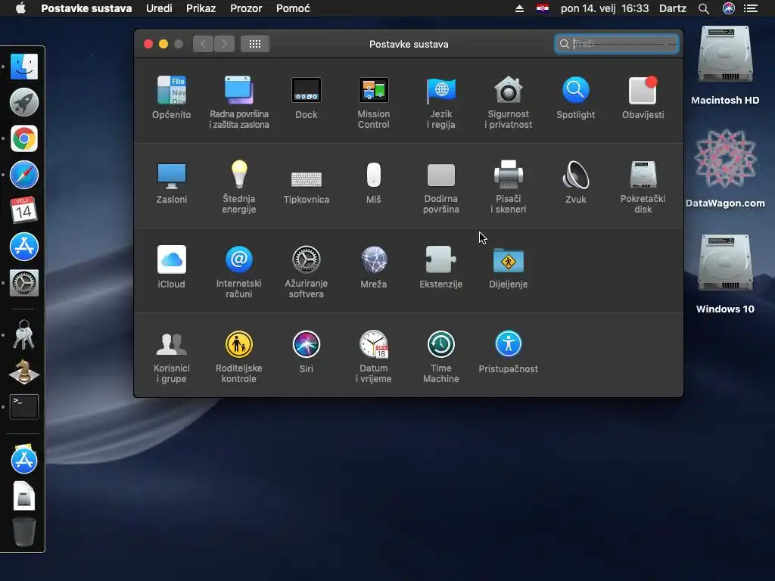This screenshot has width=775, height=581.
Task: Open the Dartz user menu
Action: click(x=673, y=8)
